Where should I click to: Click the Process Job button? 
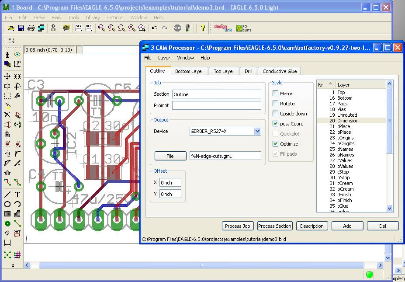pyautogui.click(x=237, y=226)
